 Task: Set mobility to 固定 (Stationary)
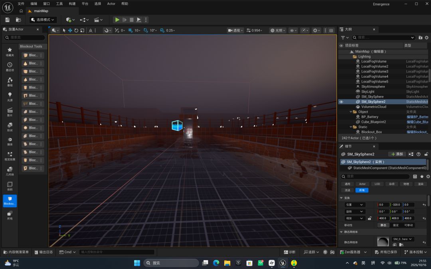(x=396, y=225)
